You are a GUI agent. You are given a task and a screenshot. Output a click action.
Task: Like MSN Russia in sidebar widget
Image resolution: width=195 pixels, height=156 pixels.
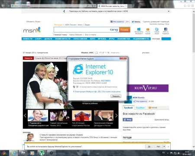140,101
